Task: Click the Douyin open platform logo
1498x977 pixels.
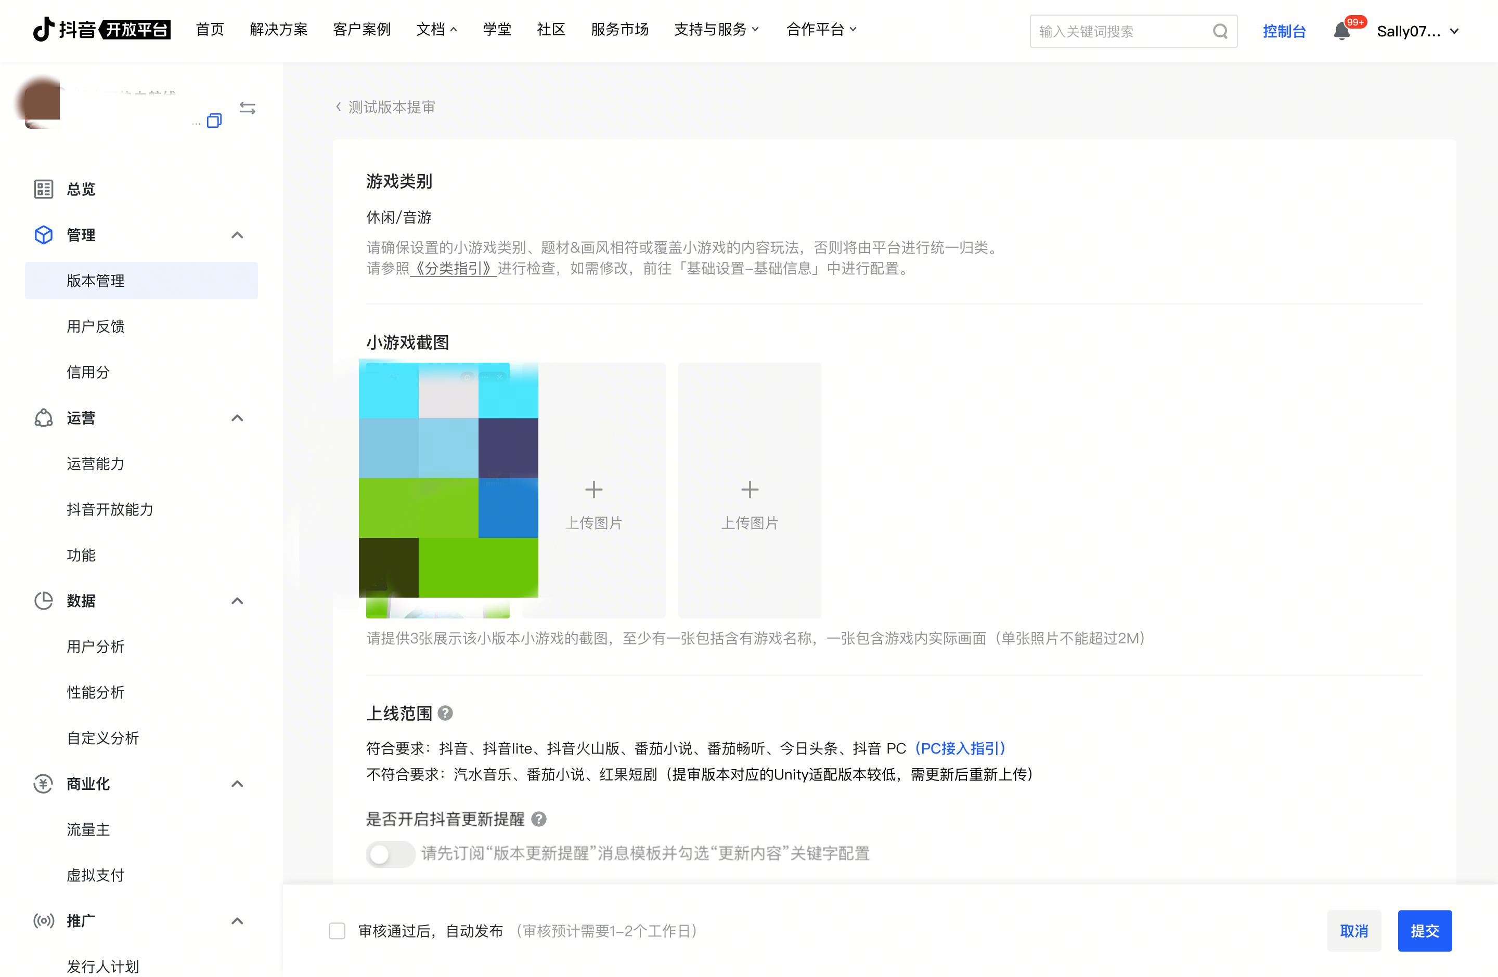Action: tap(102, 30)
